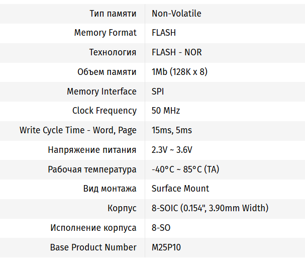This screenshot has height=262, width=305.
Task: Click the '1Mb (128K x 8)' value
Action: [x=179, y=72]
